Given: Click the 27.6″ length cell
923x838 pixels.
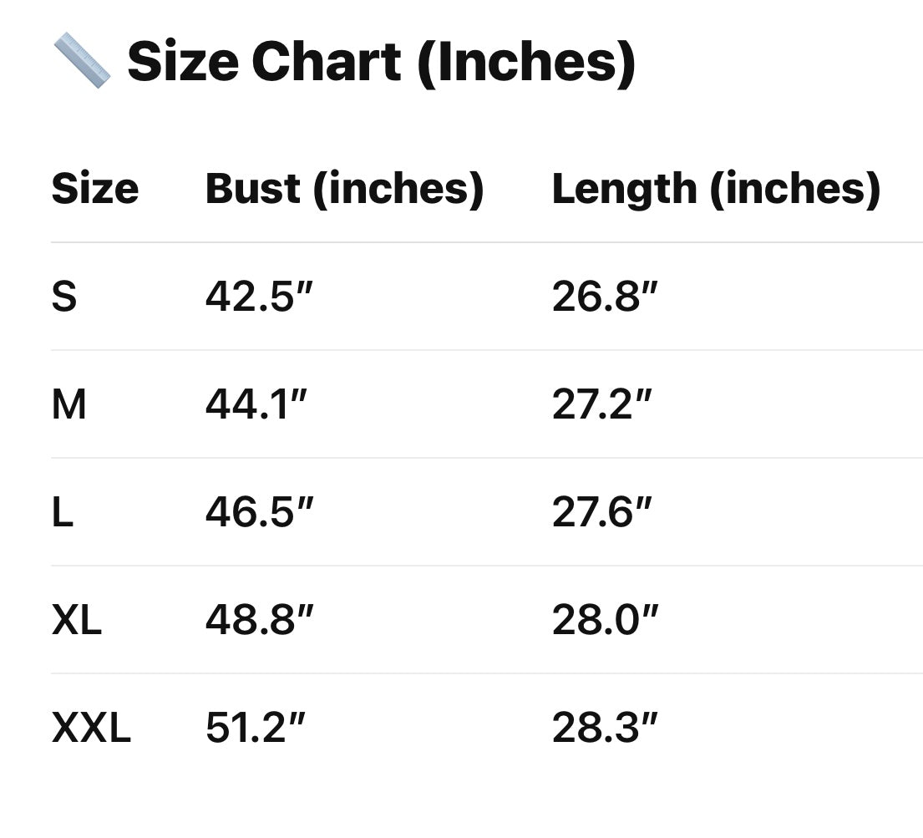Looking at the screenshot, I should (601, 513).
